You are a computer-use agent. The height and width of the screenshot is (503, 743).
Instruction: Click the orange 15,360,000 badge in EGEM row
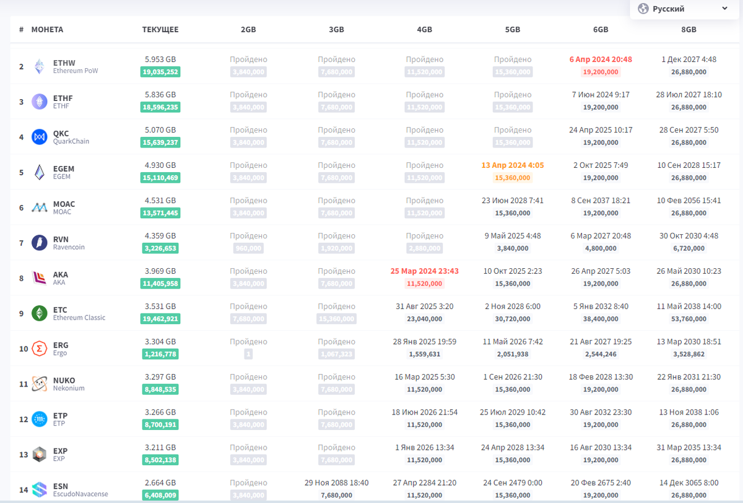(513, 178)
